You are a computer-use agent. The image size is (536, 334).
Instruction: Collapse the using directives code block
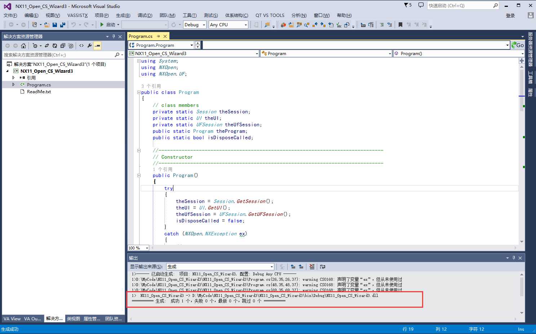tap(139, 61)
